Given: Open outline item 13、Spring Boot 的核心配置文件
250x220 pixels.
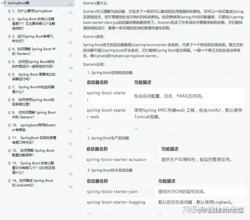Looking at the screenshot, I should [33, 168].
